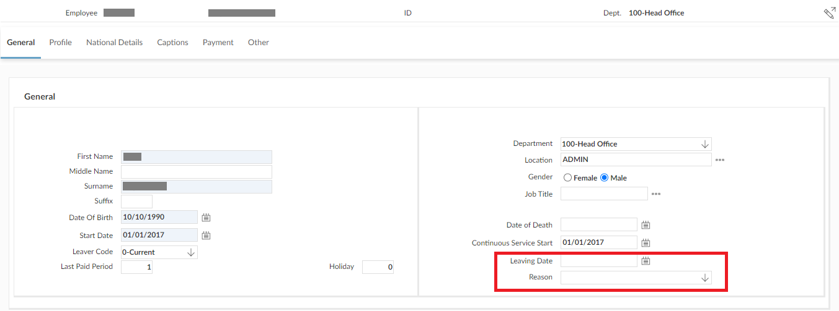Screen dimensions: 839x311
Task: Click the Surname input field
Action: pos(197,187)
